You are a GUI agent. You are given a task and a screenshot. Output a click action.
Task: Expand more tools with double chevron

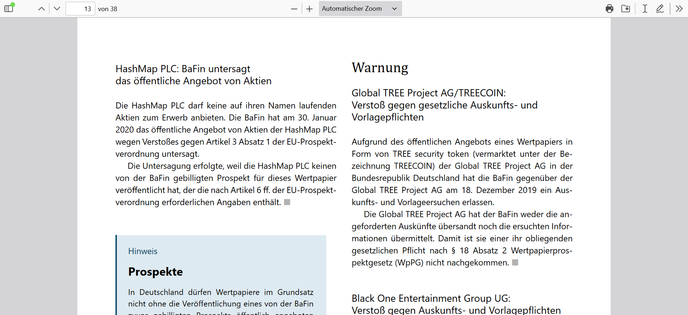pyautogui.click(x=679, y=9)
